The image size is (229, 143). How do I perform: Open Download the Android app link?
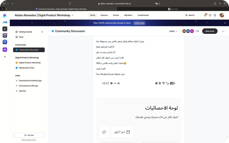tap(30, 81)
